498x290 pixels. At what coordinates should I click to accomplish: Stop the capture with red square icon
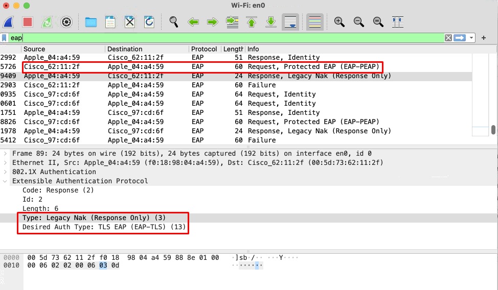tap(28, 22)
